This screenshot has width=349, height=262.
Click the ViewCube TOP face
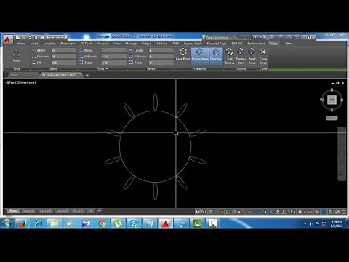[x=332, y=100]
